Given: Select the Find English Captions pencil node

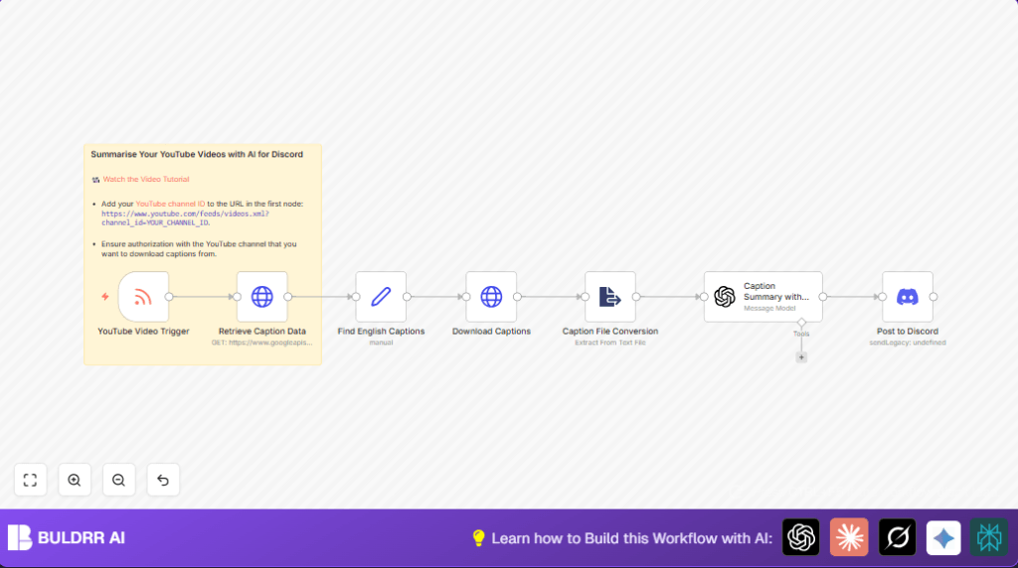Looking at the screenshot, I should click(381, 297).
